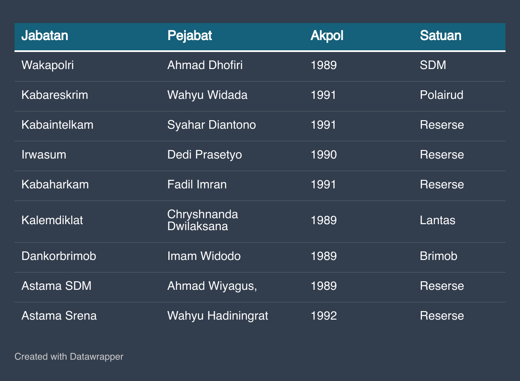
Task: Select the 1992 Akpol year cell
Action: click(324, 315)
